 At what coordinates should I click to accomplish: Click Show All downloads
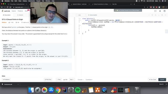click(161, 84)
